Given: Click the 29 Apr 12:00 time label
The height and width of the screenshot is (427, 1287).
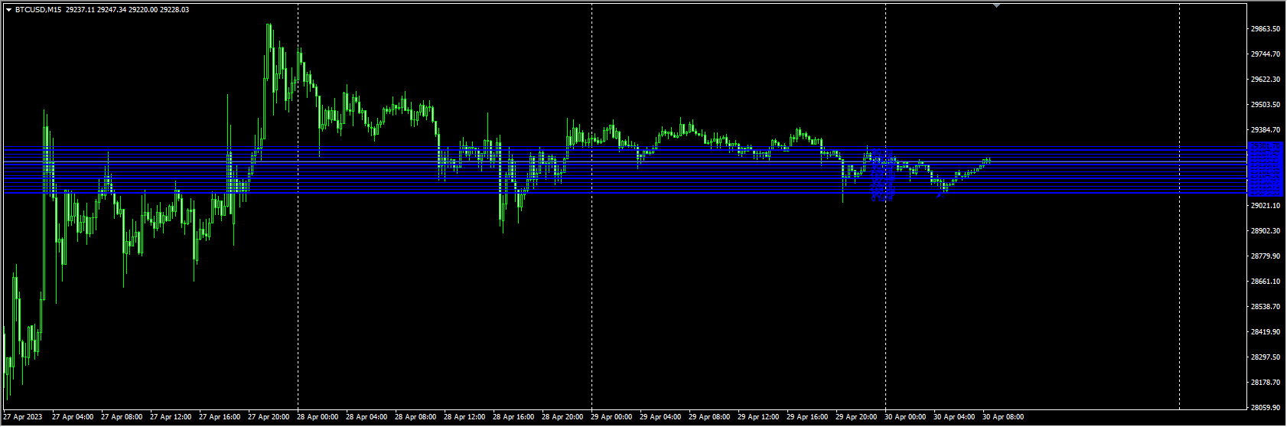Looking at the screenshot, I should pos(758,417).
